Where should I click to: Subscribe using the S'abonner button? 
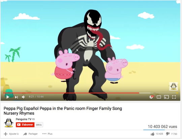point(25,125)
